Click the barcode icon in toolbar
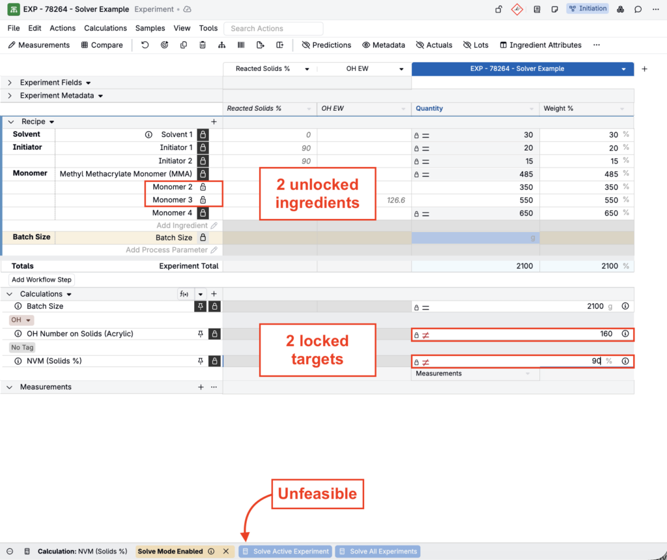 [241, 45]
